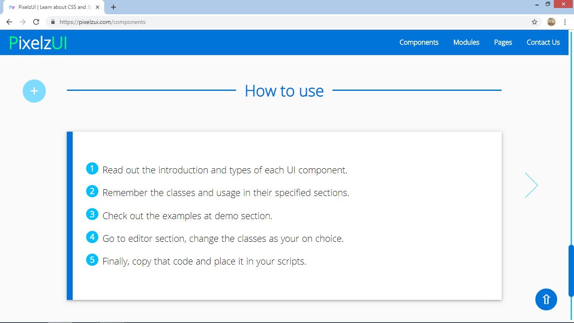Click the number 3 step badge
The height and width of the screenshot is (323, 574).
(x=92, y=214)
